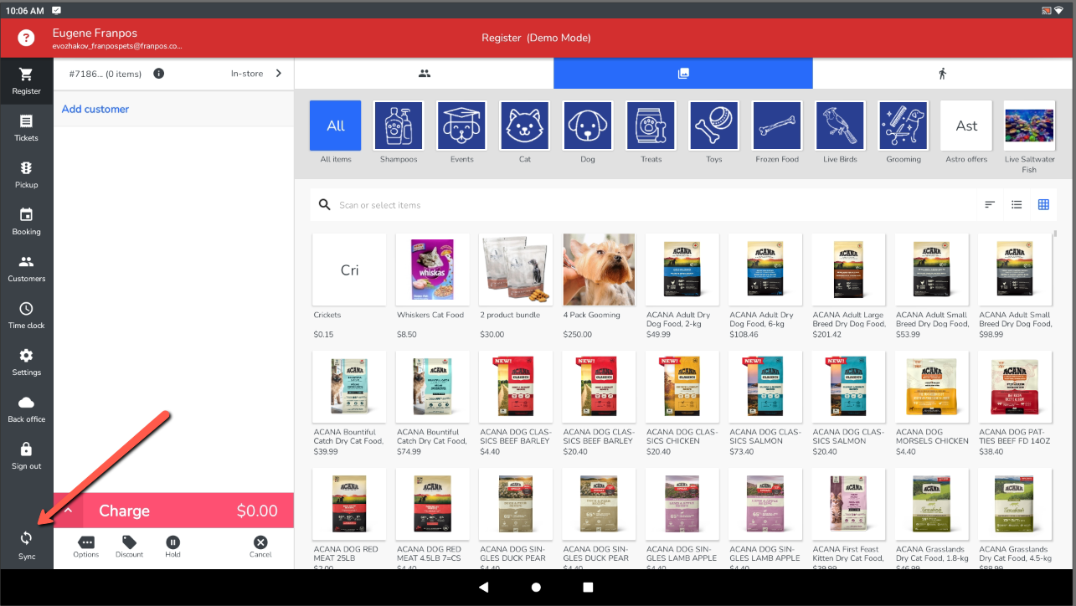1076x606 pixels.
Task: Expand the In-store order type chevron
Action: pyautogui.click(x=279, y=74)
